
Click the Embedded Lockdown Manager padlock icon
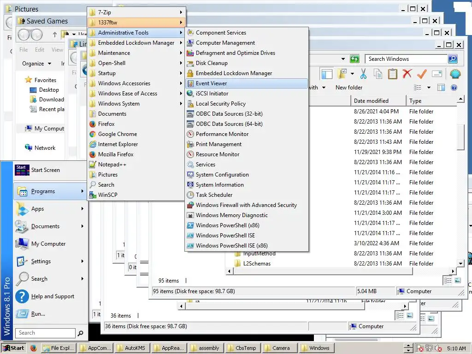tap(190, 73)
